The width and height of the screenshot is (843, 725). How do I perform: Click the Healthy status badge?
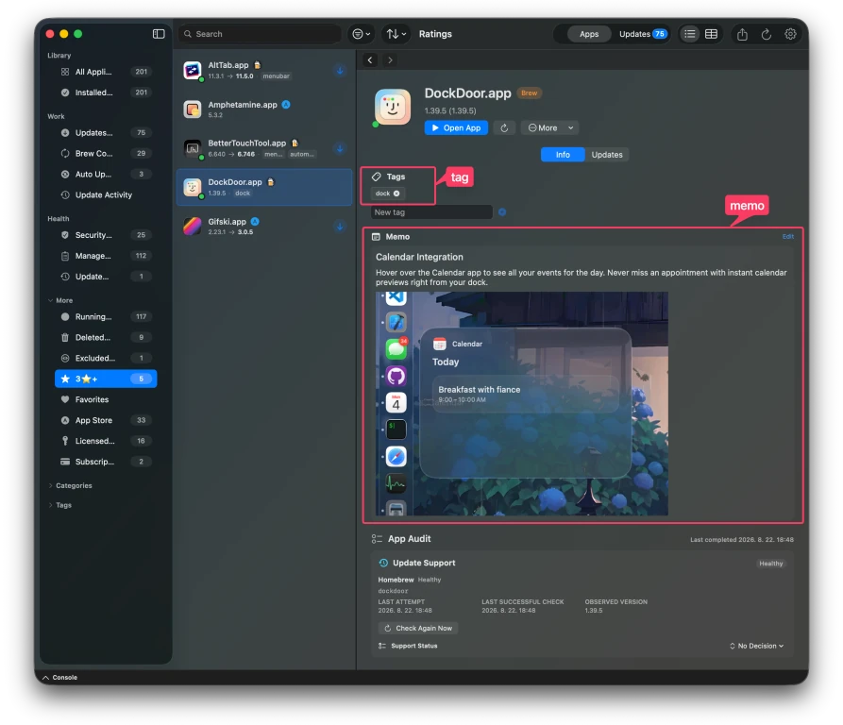(x=770, y=564)
